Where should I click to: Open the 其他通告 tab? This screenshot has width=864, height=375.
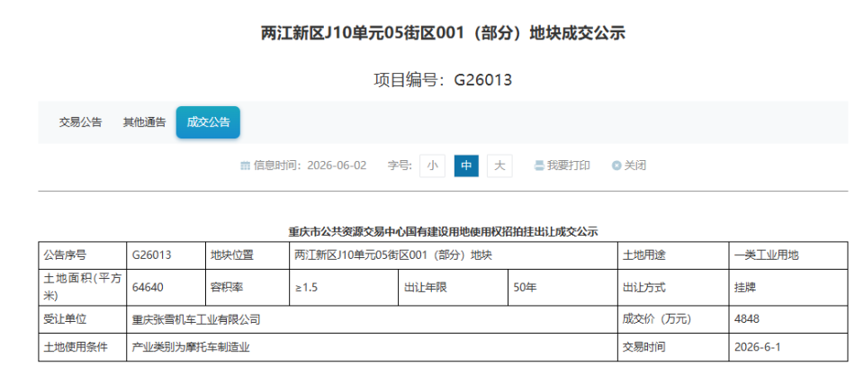pyautogui.click(x=144, y=122)
